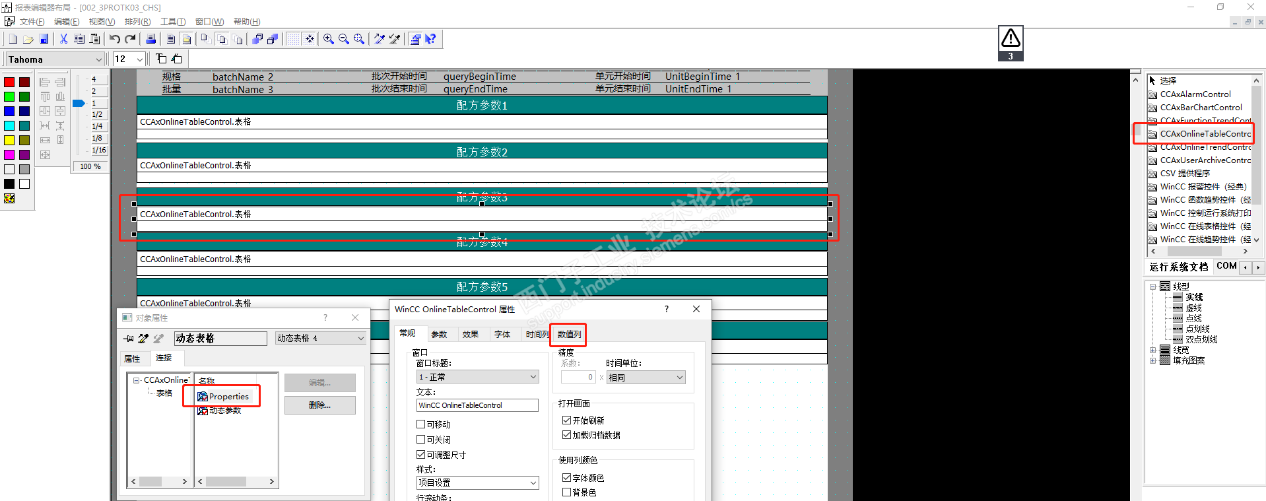Send selected object to background
This screenshot has height=501, width=1266.
point(273,39)
